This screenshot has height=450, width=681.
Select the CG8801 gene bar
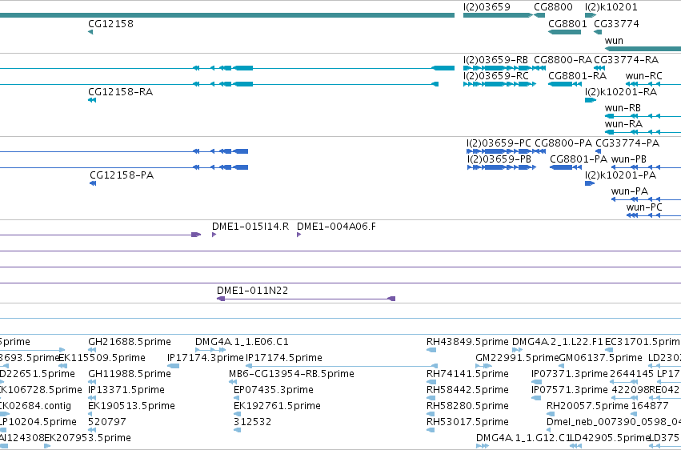(x=565, y=32)
